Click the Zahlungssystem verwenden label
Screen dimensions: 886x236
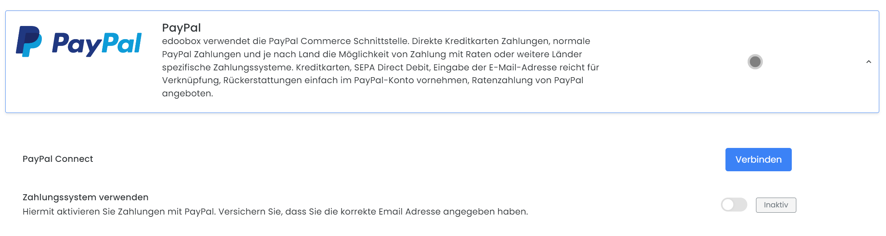[86, 197]
